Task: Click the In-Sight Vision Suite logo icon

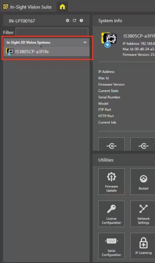Action: pos(6,7)
